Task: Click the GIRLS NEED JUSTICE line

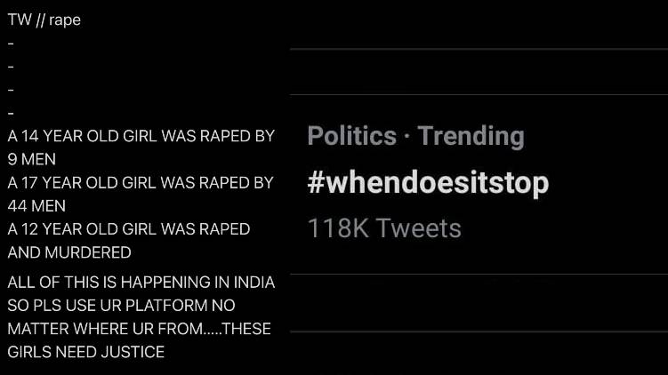Action: point(85,353)
